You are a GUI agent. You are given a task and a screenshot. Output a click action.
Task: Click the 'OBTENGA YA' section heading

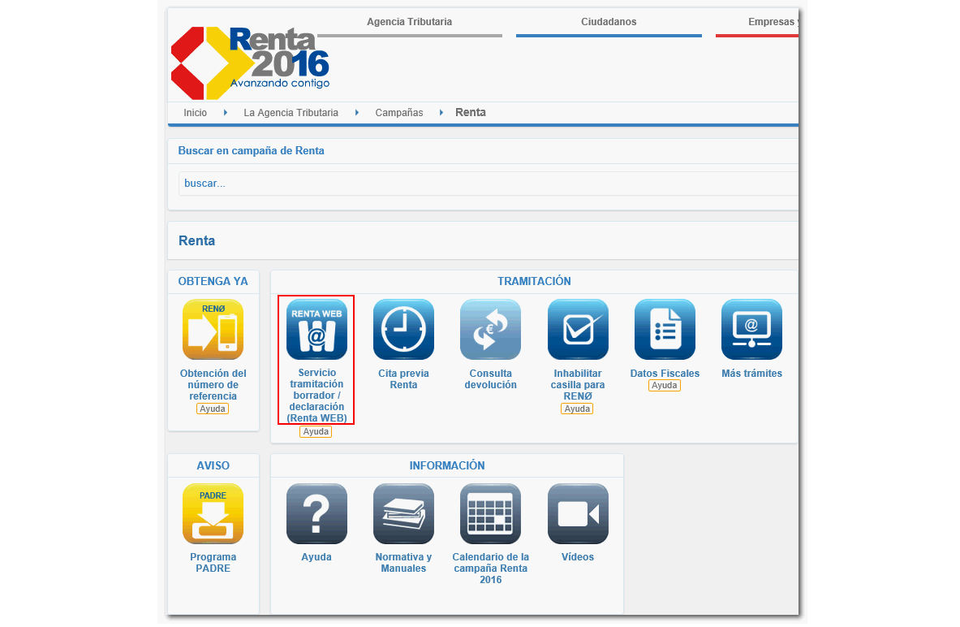(213, 281)
